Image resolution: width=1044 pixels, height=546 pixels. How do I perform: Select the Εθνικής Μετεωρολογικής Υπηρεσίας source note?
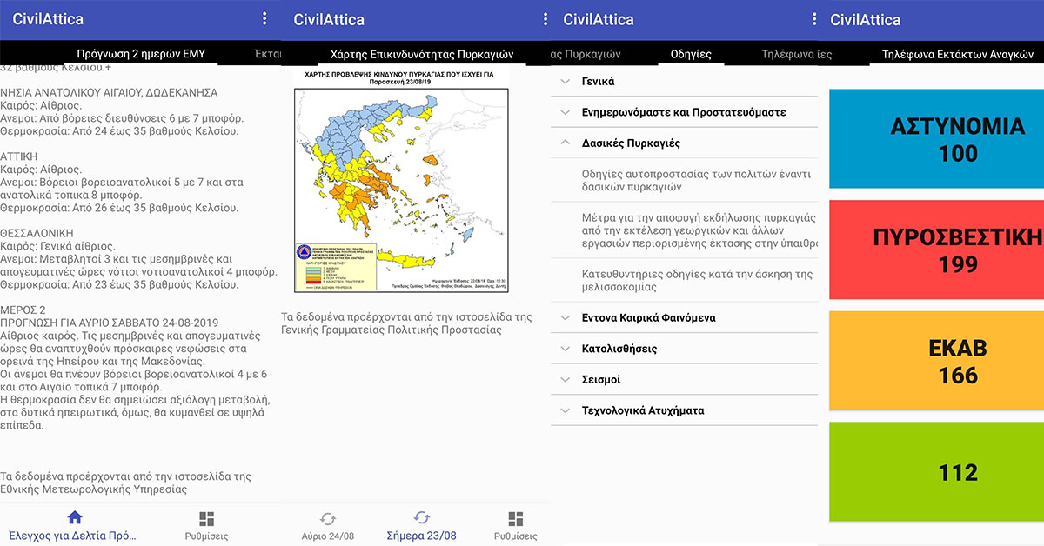coord(126,483)
